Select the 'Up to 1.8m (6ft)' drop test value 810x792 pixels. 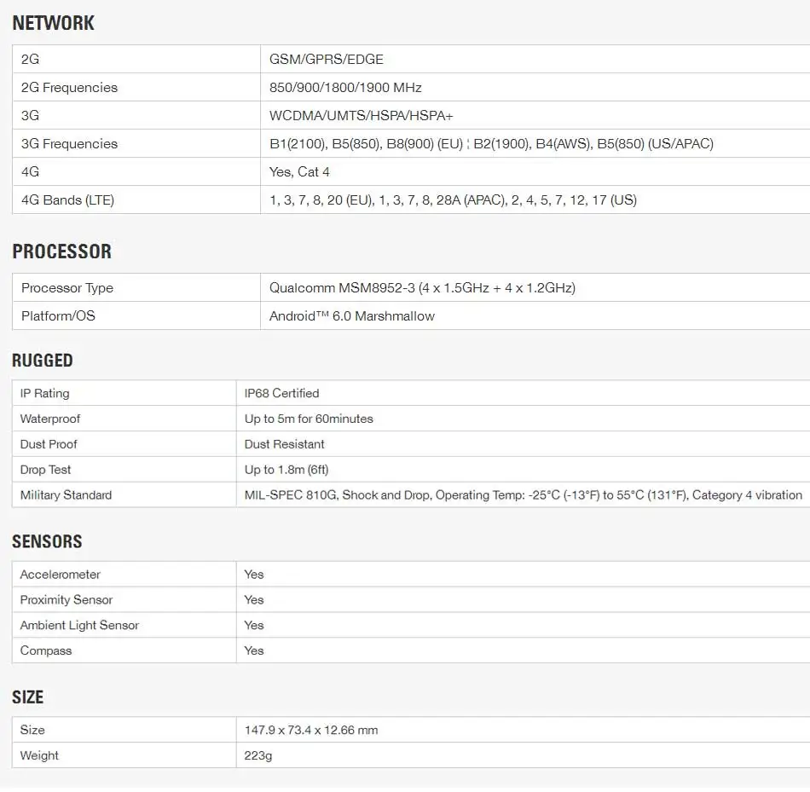[286, 470]
